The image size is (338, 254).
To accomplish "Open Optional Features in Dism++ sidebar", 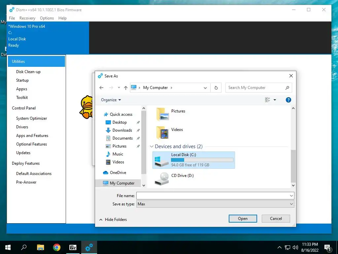I will point(31,144).
